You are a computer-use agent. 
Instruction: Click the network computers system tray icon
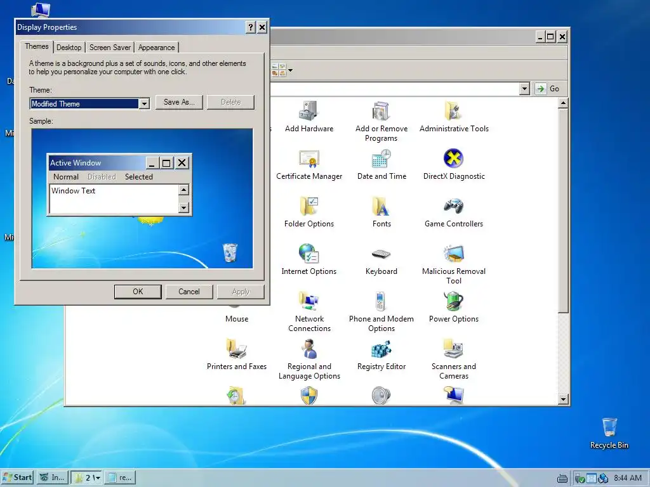(x=604, y=478)
